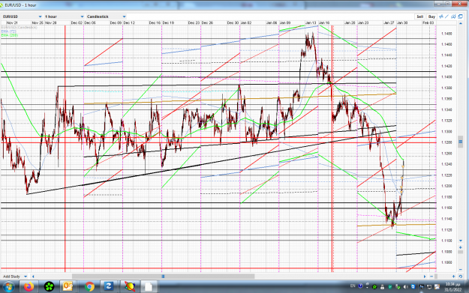Open the blank document app in taskbar
Image resolution: width=469 pixels, height=293 pixels.
pyautogui.click(x=149, y=287)
